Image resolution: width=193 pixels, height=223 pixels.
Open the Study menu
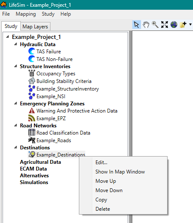pyautogui.click(x=48, y=14)
